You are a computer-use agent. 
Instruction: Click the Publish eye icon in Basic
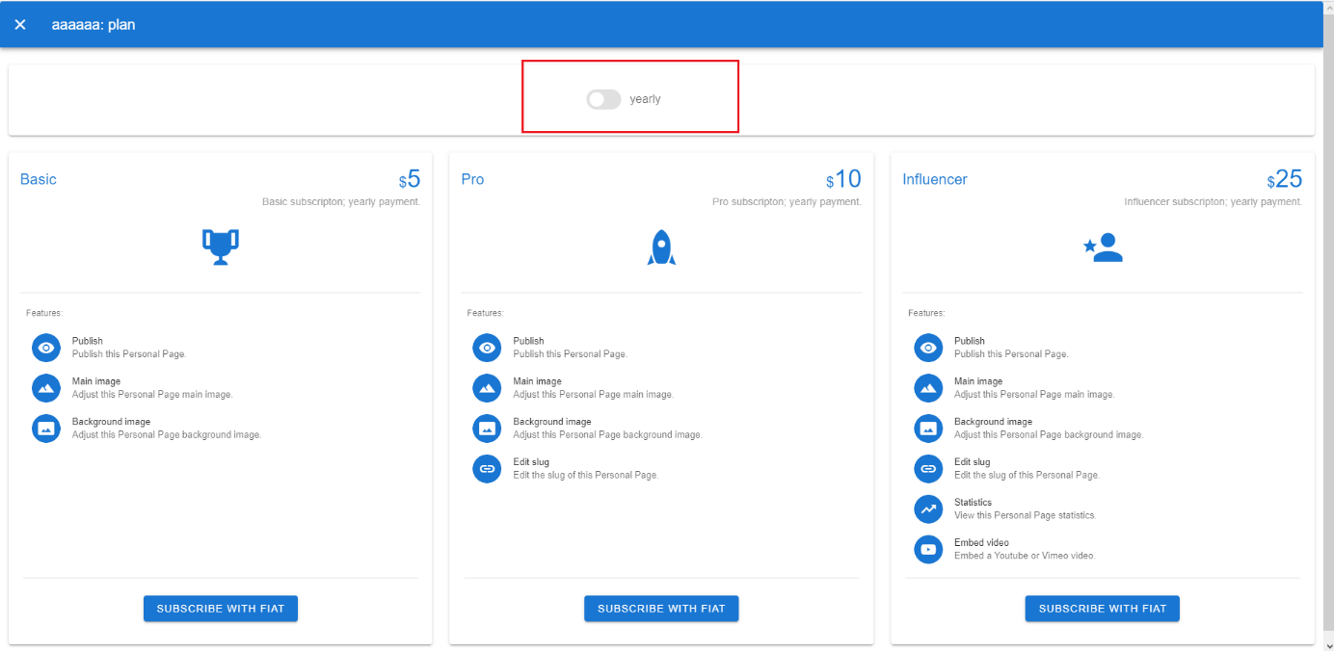46,348
